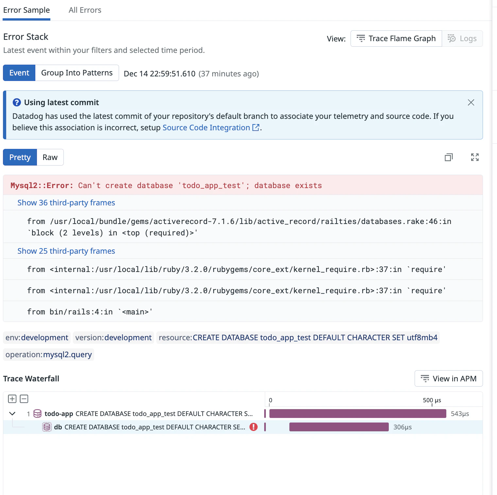
Task: Copy the error stack trace
Action: [449, 157]
